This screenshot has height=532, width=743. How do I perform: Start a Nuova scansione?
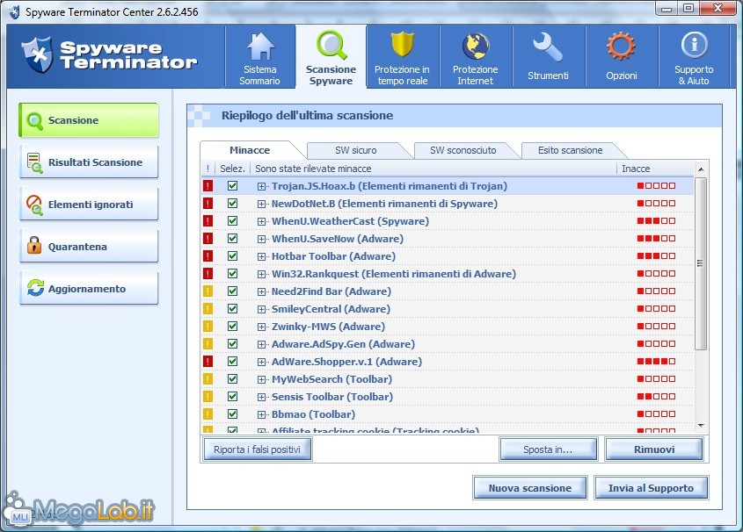pyautogui.click(x=529, y=487)
